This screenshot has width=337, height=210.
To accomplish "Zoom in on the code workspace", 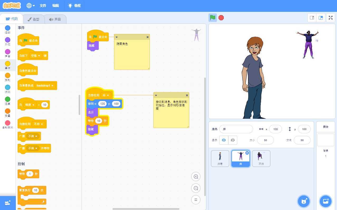I will coord(196,177).
